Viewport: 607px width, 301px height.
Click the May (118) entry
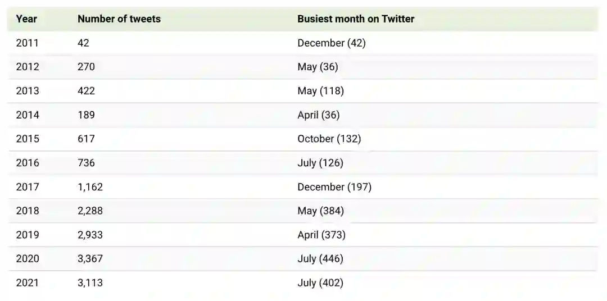pos(320,90)
